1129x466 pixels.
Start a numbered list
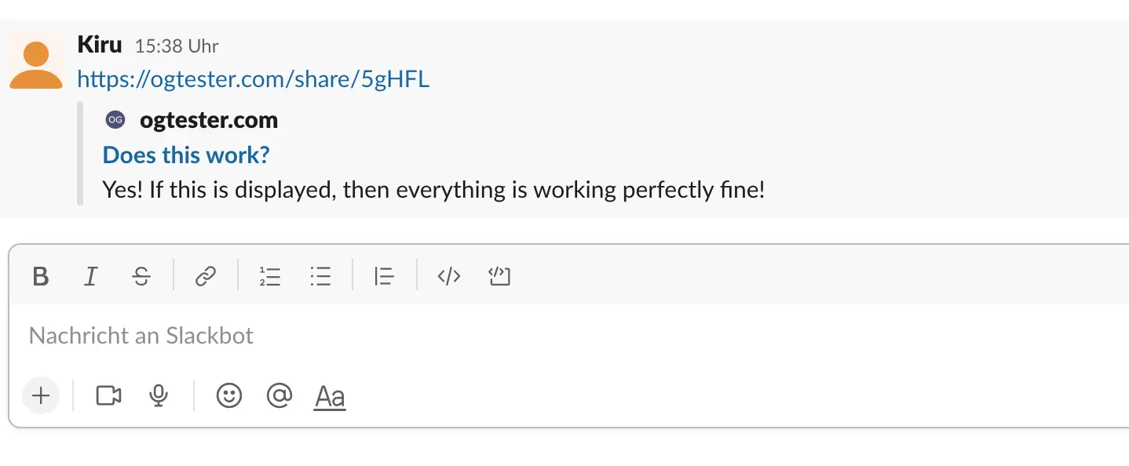270,276
